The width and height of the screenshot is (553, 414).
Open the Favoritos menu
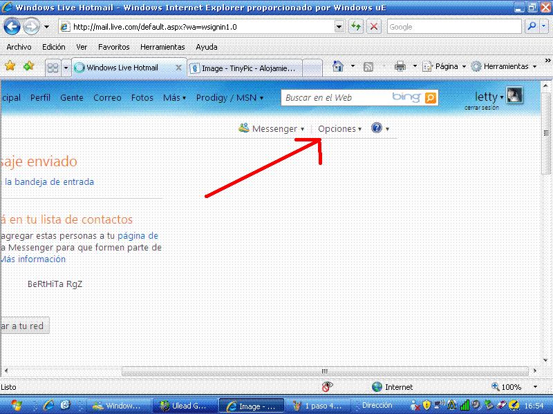(113, 47)
